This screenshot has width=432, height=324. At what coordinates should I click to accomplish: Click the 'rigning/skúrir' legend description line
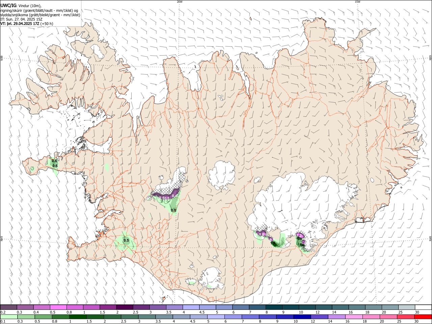tap(39, 10)
